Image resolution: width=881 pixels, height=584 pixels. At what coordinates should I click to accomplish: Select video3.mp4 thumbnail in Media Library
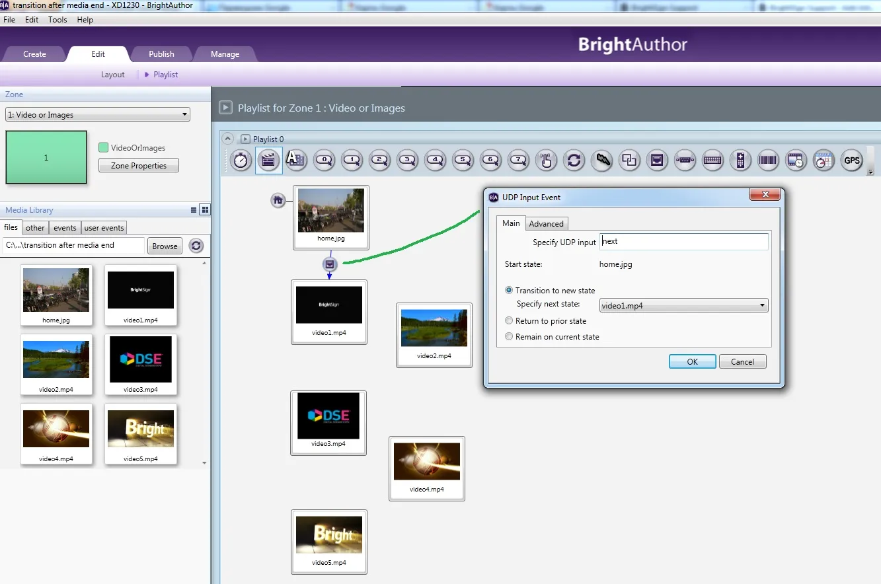[x=141, y=363]
